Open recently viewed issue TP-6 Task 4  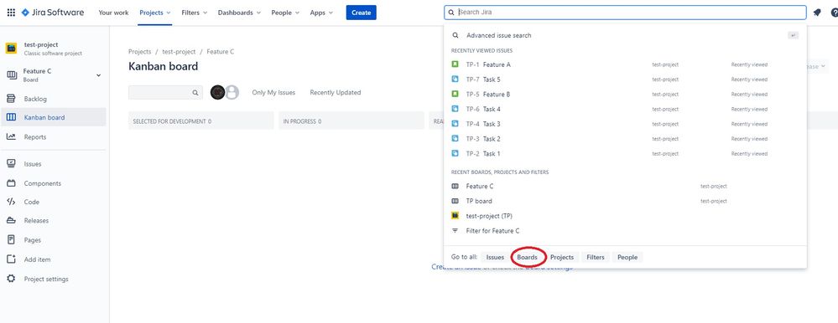(x=625, y=110)
